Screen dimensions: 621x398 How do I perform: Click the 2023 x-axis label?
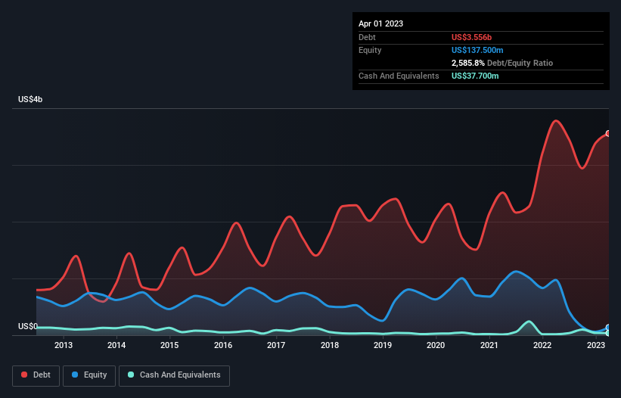click(595, 345)
